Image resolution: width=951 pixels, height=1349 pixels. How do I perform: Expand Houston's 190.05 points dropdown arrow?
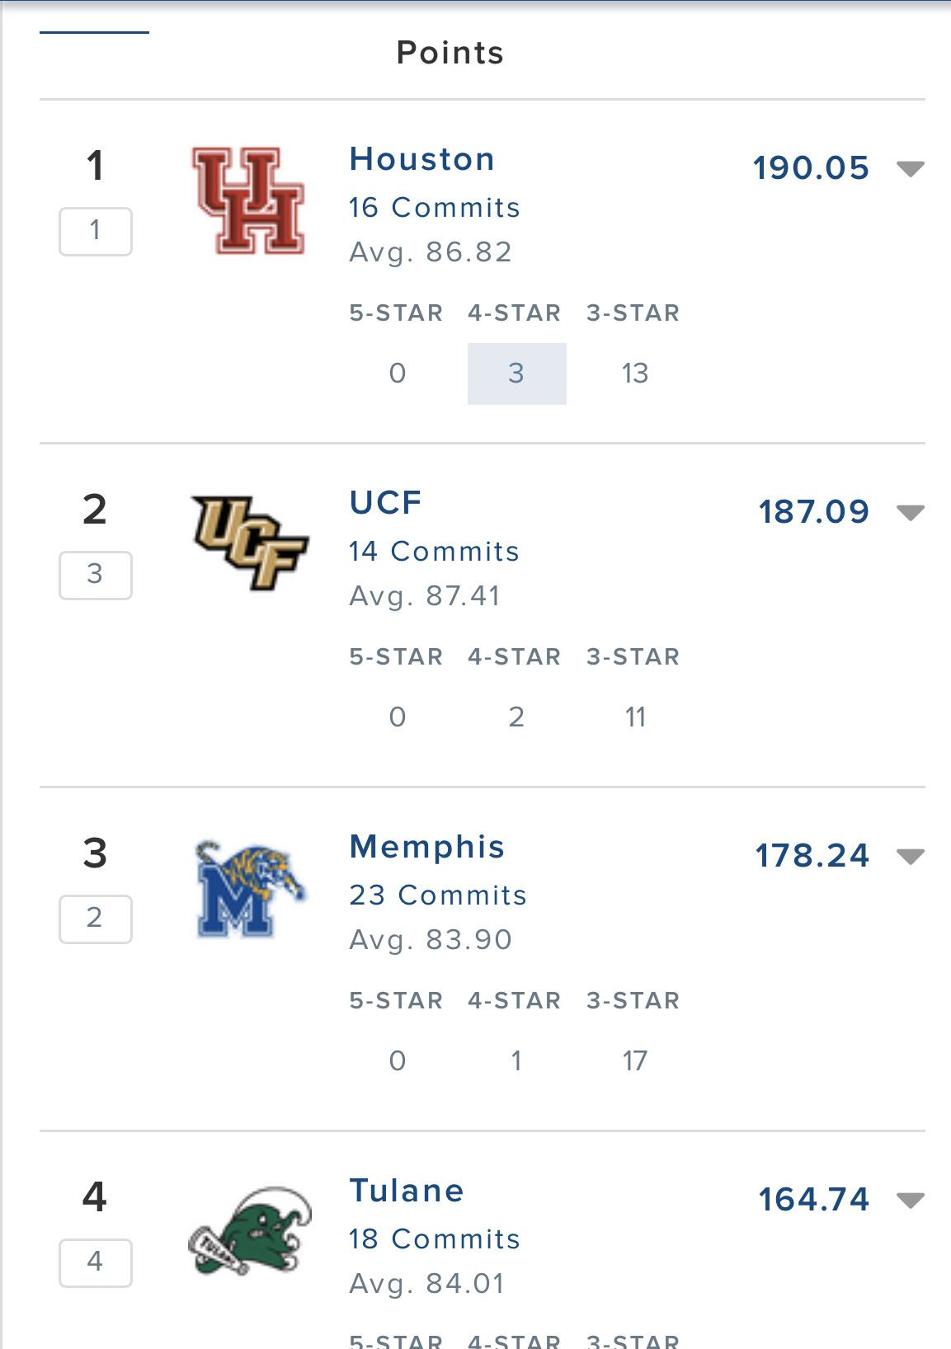tap(911, 169)
